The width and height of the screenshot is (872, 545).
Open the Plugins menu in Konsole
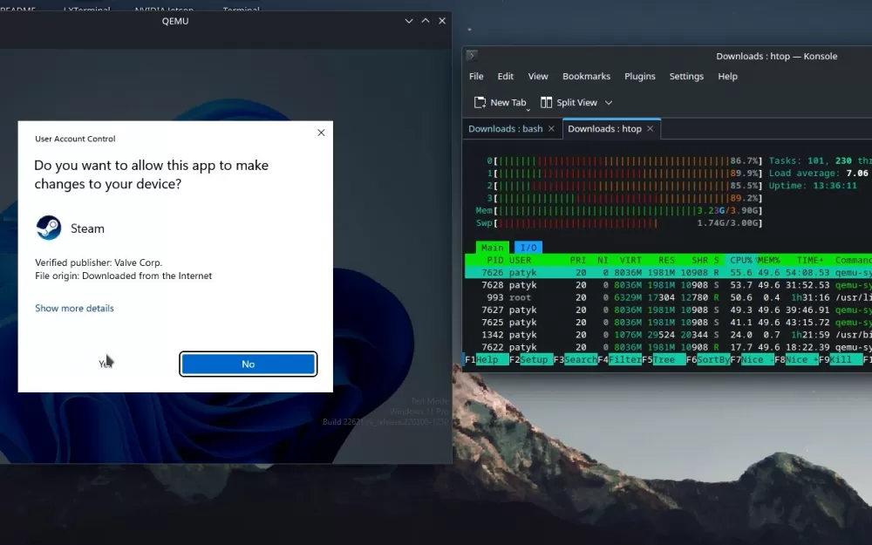click(639, 76)
